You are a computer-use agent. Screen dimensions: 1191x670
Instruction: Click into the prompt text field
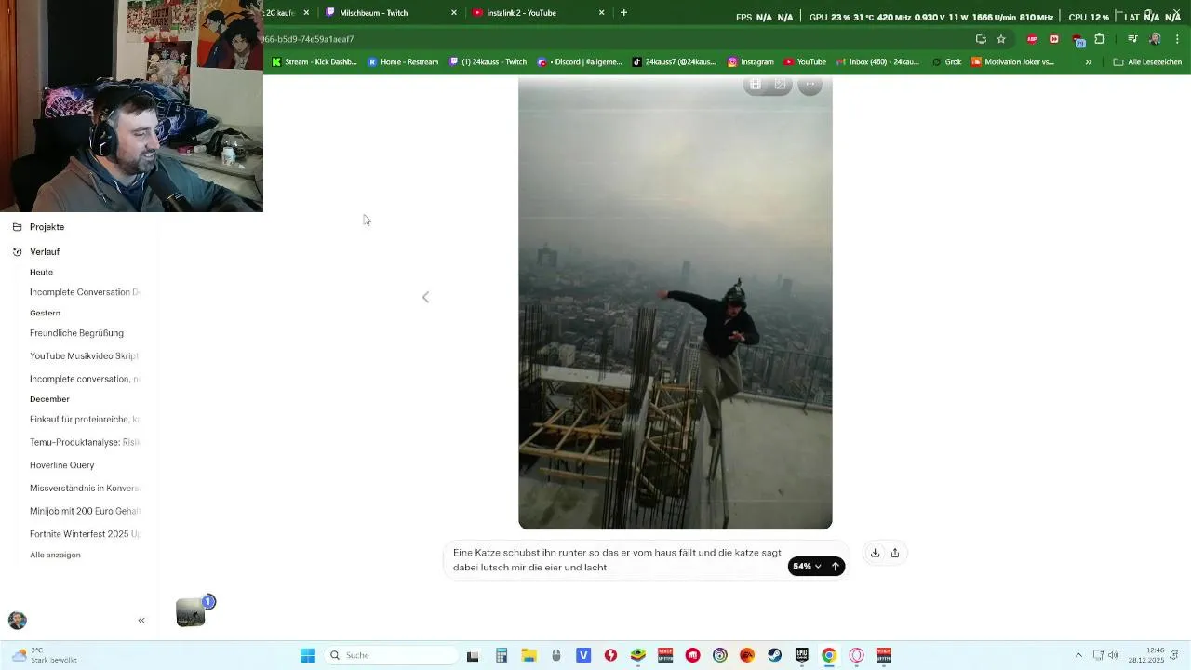click(x=617, y=559)
